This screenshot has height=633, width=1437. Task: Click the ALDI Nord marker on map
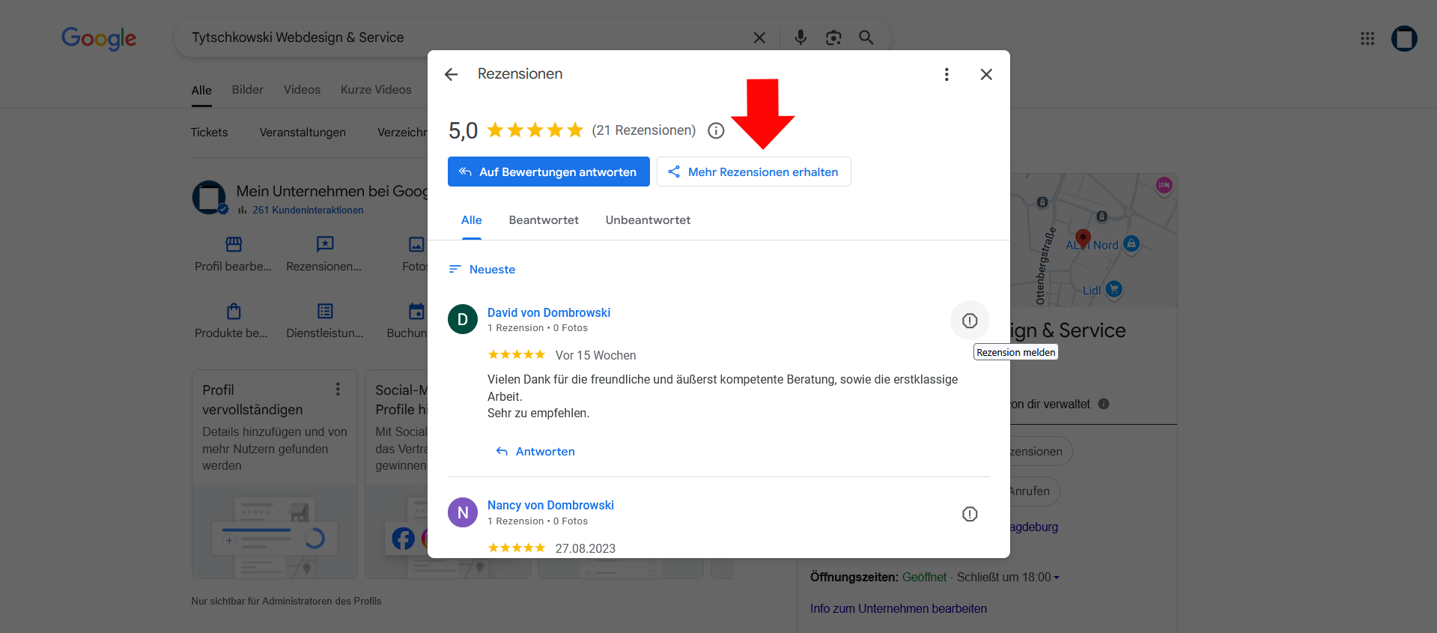coord(1131,243)
